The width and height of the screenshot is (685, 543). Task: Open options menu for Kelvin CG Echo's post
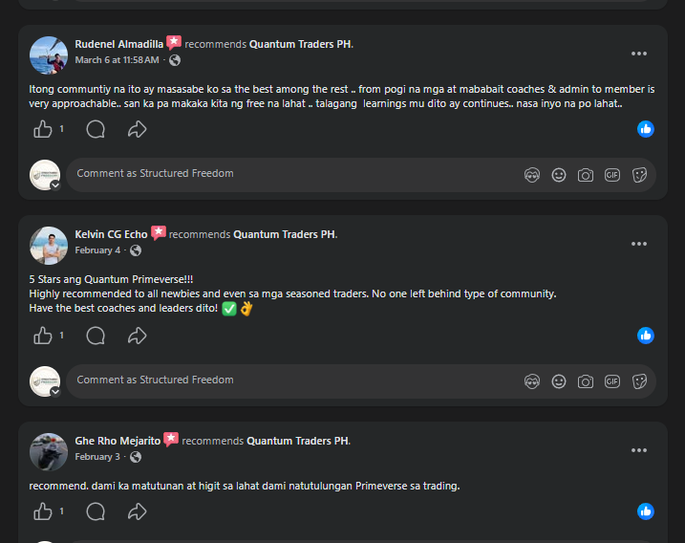coord(639,244)
